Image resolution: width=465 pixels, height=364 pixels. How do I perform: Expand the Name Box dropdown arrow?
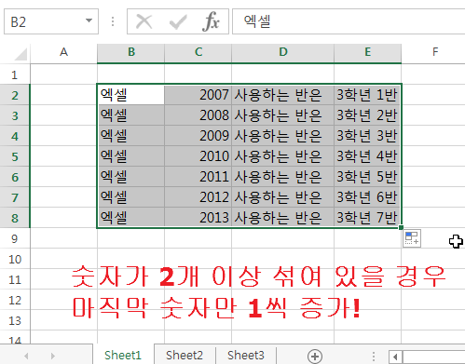click(89, 20)
